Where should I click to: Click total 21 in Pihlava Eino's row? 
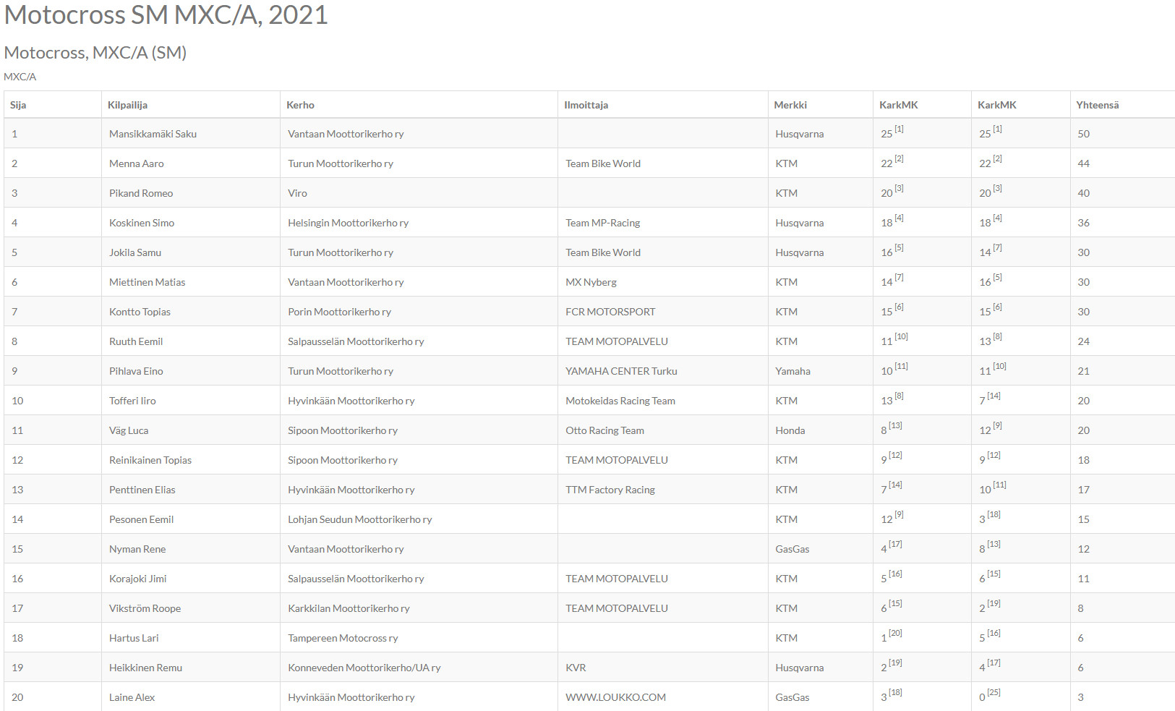[x=1083, y=371]
